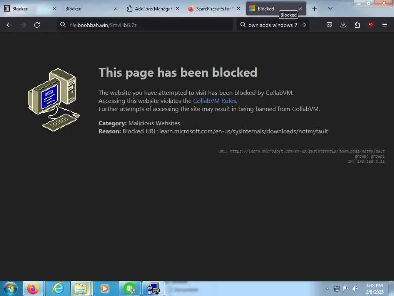Click the address bar showing file.boohbah.win
The width and height of the screenshot is (394, 296).
coord(145,25)
